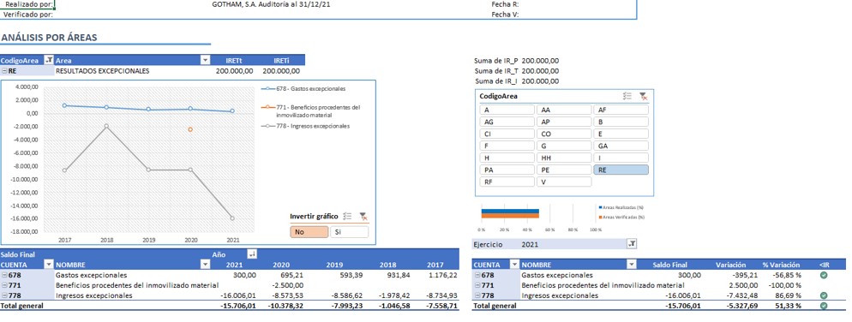Collapse the RE row group
The width and height of the screenshot is (852, 322).
click(x=4, y=70)
